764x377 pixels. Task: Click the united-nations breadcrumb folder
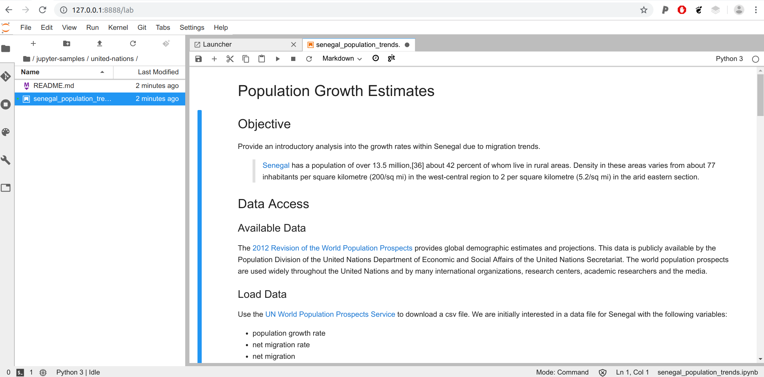112,59
